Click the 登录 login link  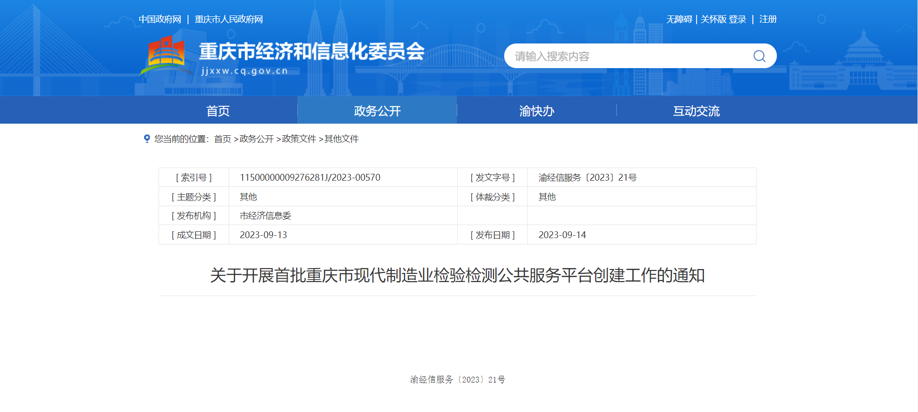click(738, 19)
